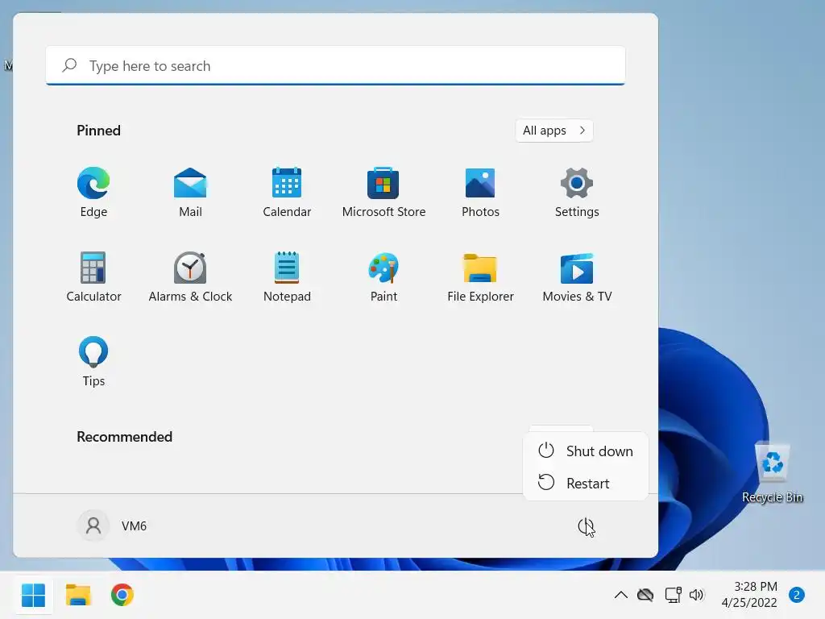Image resolution: width=825 pixels, height=619 pixels.
Task: Launch Google Chrome from taskbar
Action: [122, 596]
